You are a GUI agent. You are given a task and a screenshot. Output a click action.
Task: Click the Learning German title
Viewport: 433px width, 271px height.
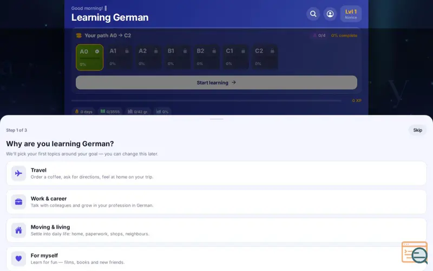click(110, 17)
